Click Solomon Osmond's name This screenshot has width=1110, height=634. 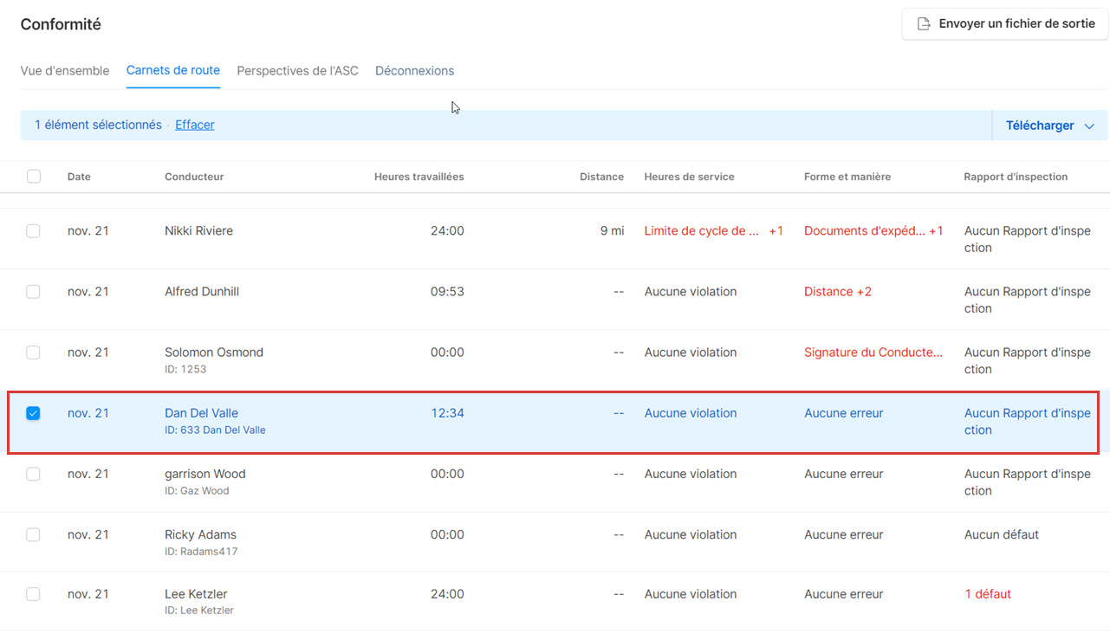[214, 353]
